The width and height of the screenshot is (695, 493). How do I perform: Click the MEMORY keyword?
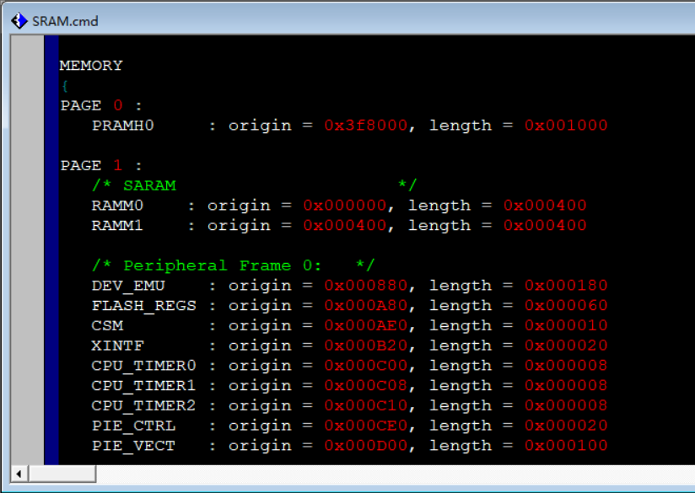pos(91,66)
